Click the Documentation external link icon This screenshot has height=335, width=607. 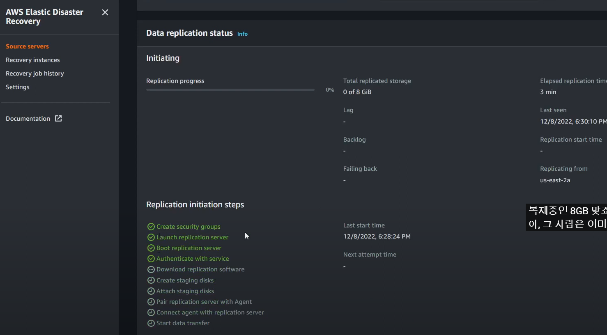[x=58, y=119]
